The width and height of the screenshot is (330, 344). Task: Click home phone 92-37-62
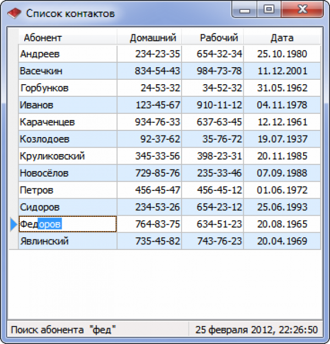click(x=149, y=139)
